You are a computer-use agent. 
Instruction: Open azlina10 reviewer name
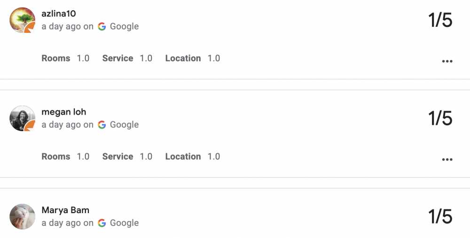coord(59,14)
